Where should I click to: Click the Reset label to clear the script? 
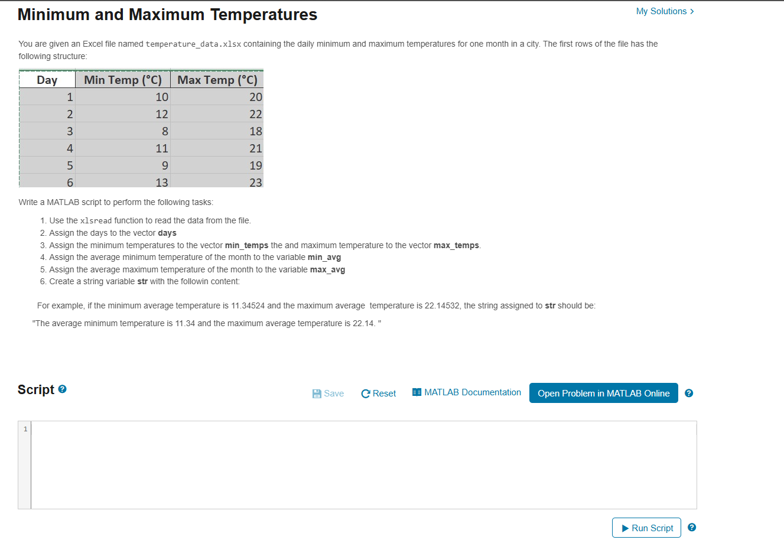(x=383, y=393)
